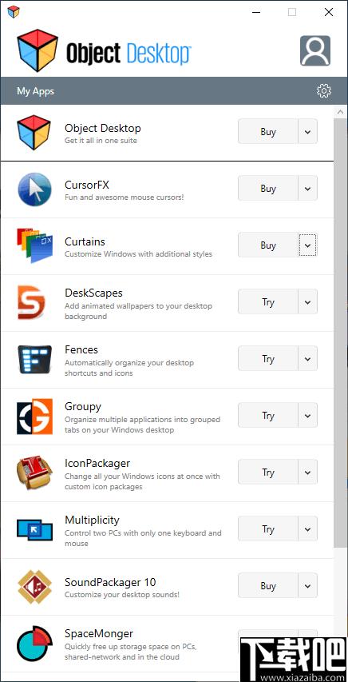This screenshot has width=348, height=682.
Task: Click the IconPackager app icon
Action: 35,473
